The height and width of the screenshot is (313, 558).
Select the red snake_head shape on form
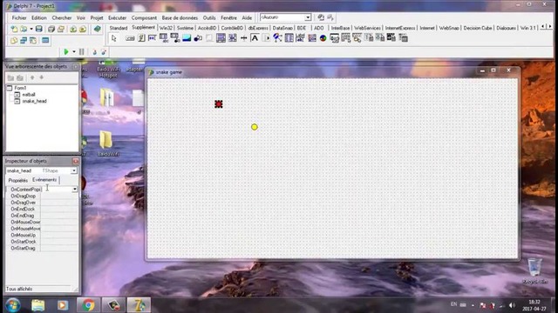(219, 103)
